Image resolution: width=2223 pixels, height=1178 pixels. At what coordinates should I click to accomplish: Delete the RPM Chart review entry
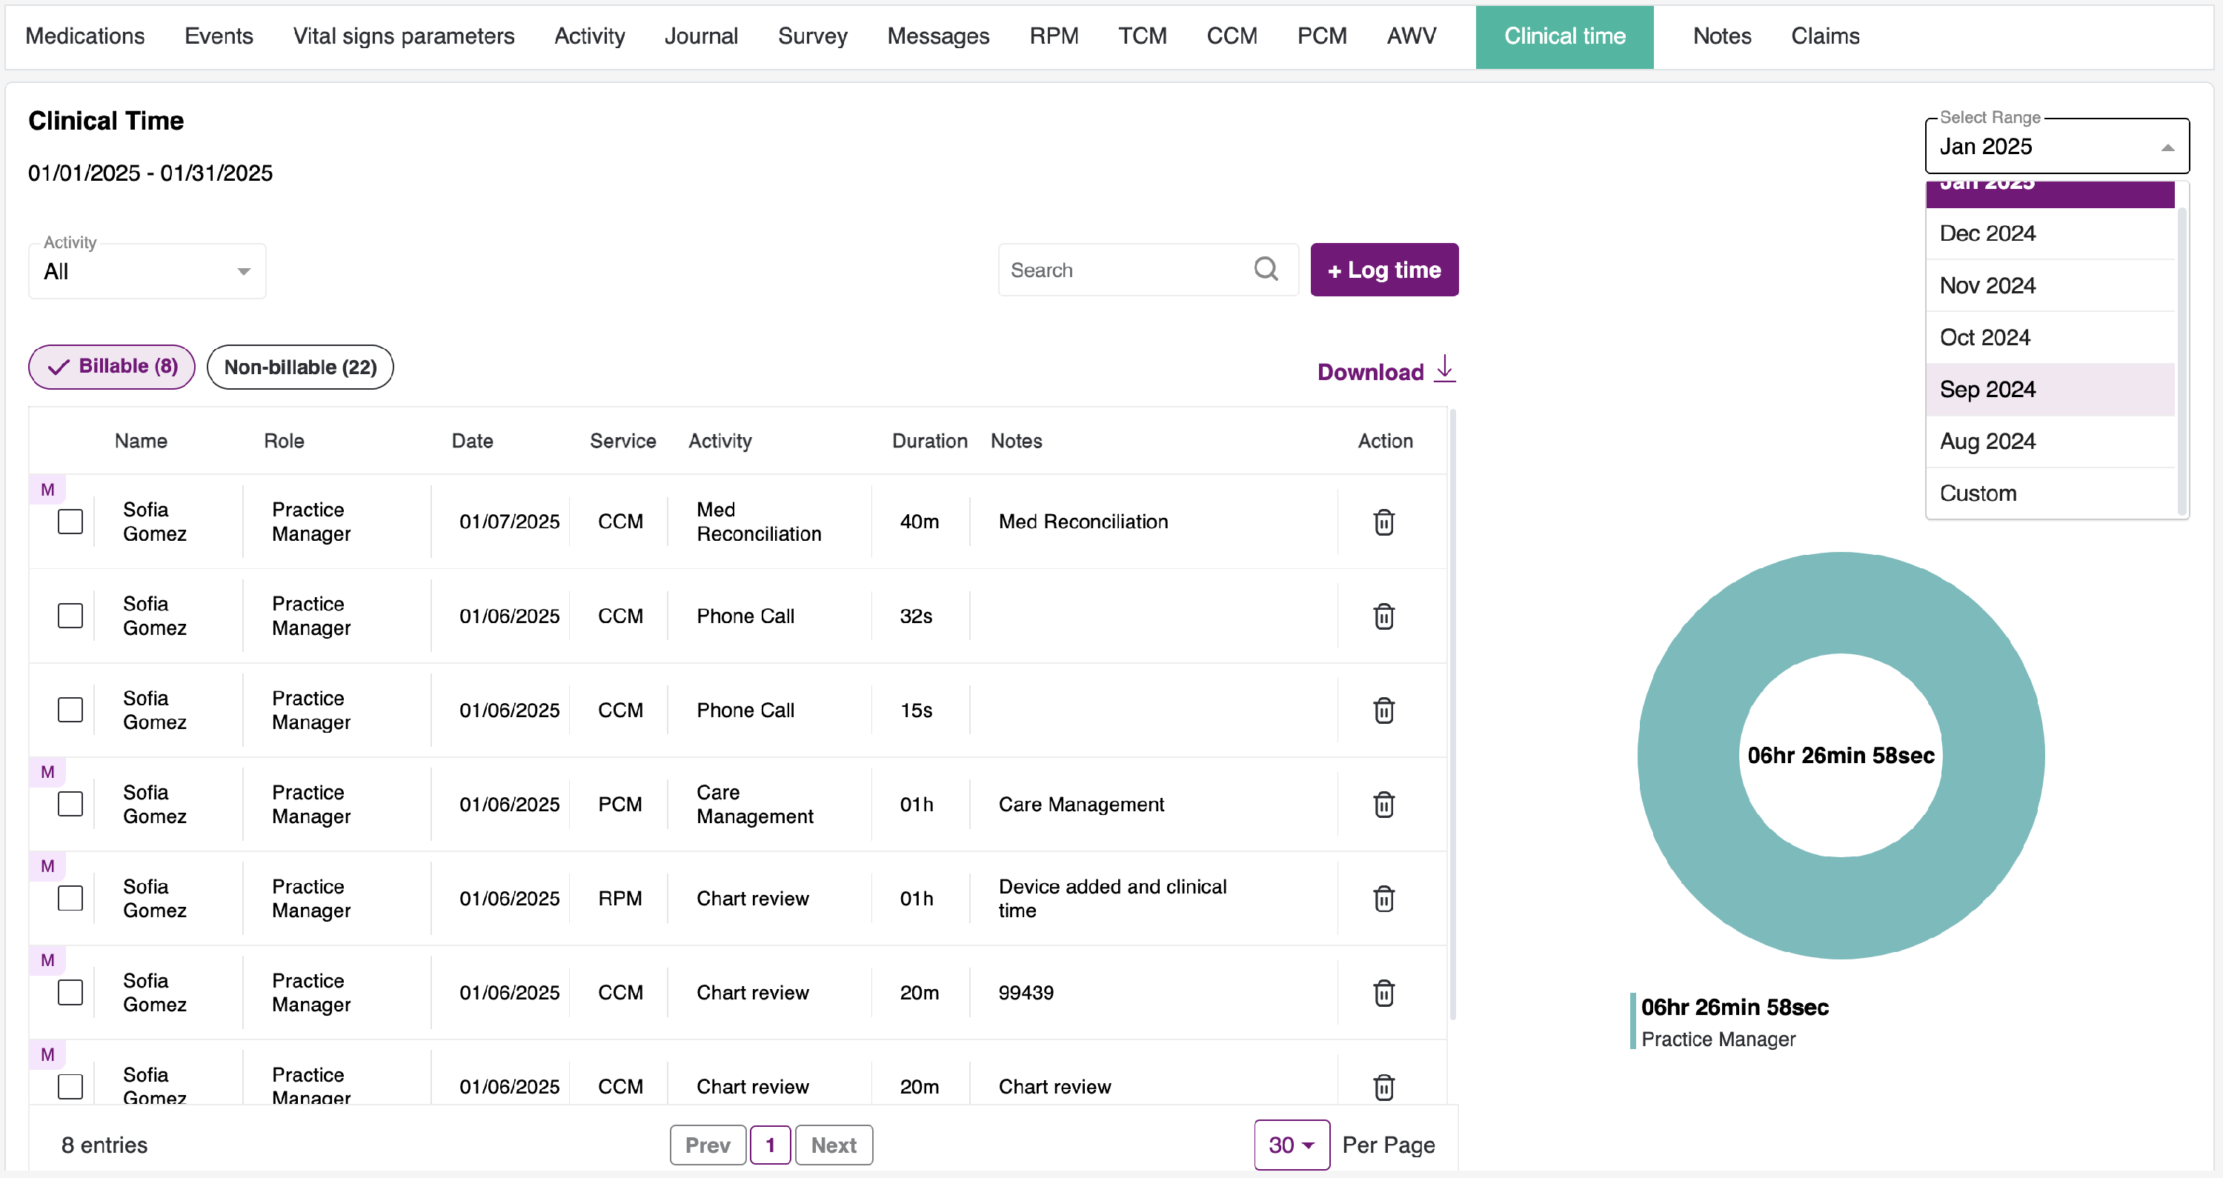click(1383, 899)
